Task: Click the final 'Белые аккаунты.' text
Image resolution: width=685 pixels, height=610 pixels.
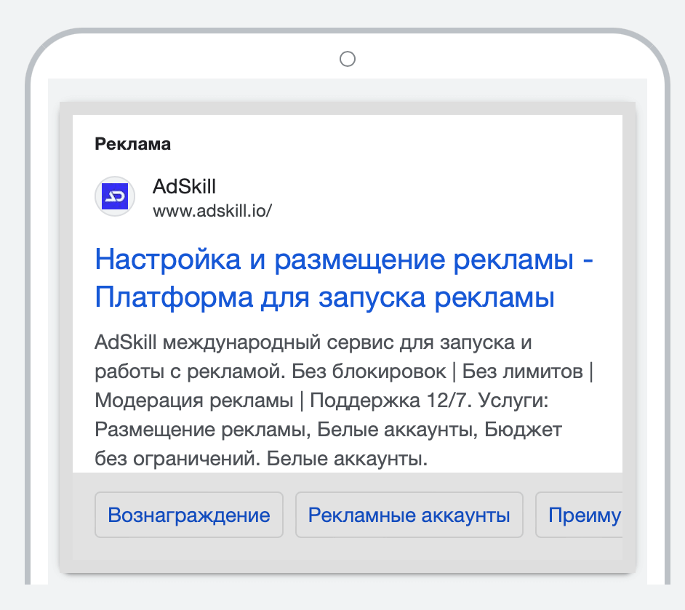Action: [x=348, y=459]
